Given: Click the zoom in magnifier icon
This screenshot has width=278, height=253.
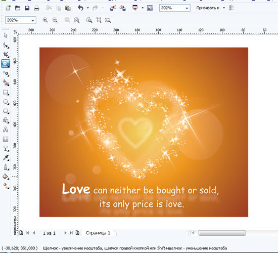Looking at the screenshot, I should [45, 20].
